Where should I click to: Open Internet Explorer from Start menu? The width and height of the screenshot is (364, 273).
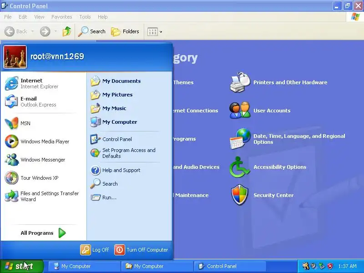[43, 83]
